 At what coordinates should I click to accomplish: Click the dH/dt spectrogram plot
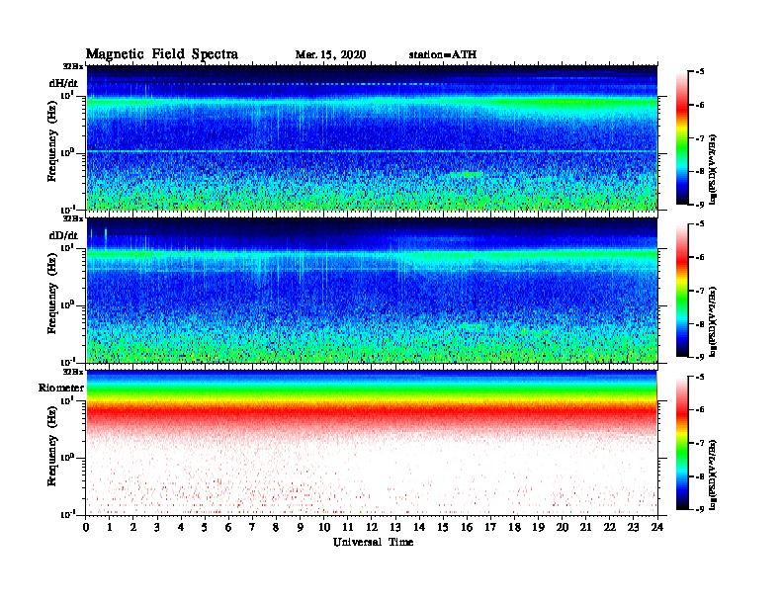[372, 137]
